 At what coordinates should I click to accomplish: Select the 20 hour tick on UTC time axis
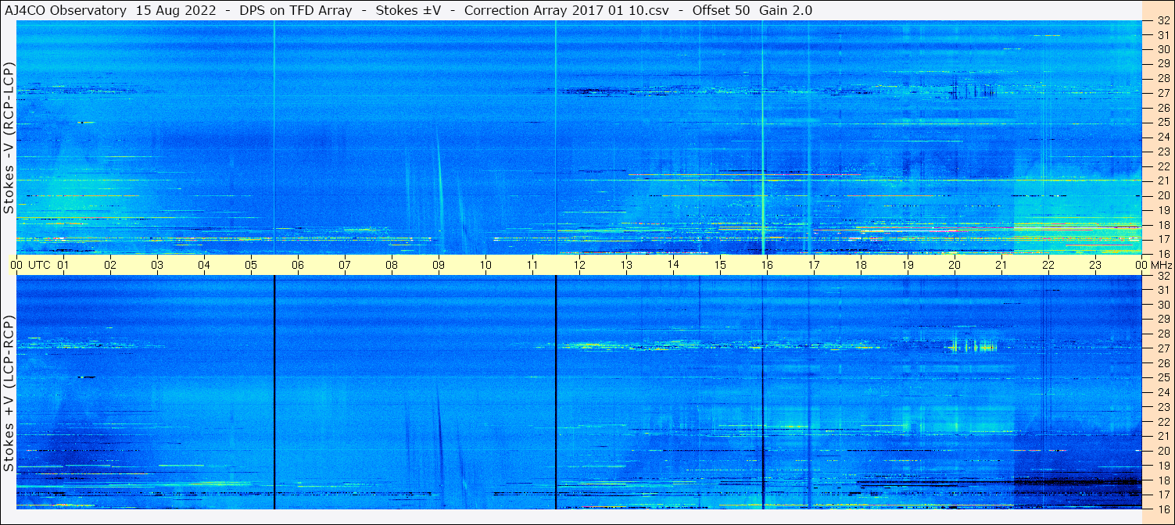pos(955,265)
